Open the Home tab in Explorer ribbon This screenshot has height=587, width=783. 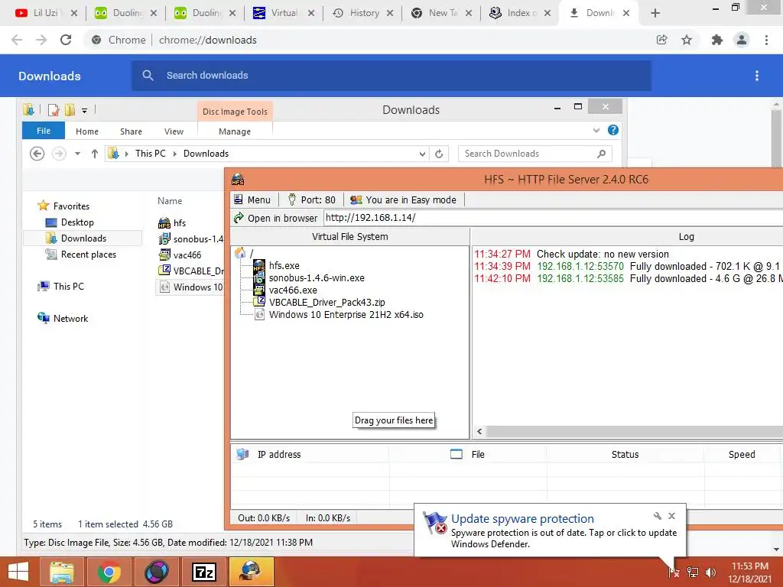point(87,131)
